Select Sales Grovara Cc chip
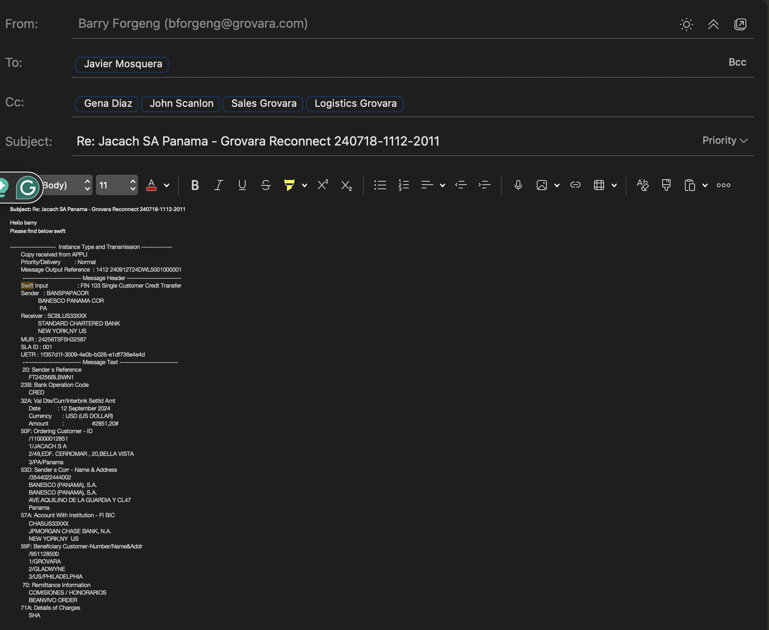The image size is (769, 630). pyautogui.click(x=263, y=104)
